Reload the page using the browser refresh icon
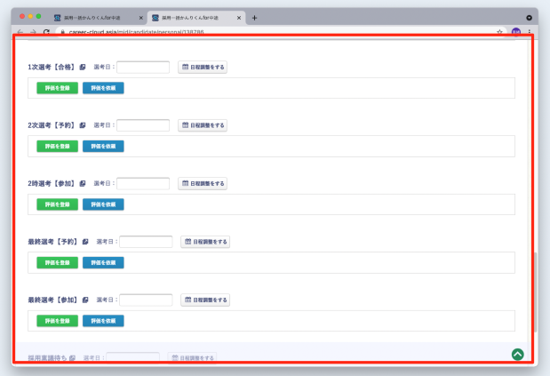 pyautogui.click(x=46, y=32)
